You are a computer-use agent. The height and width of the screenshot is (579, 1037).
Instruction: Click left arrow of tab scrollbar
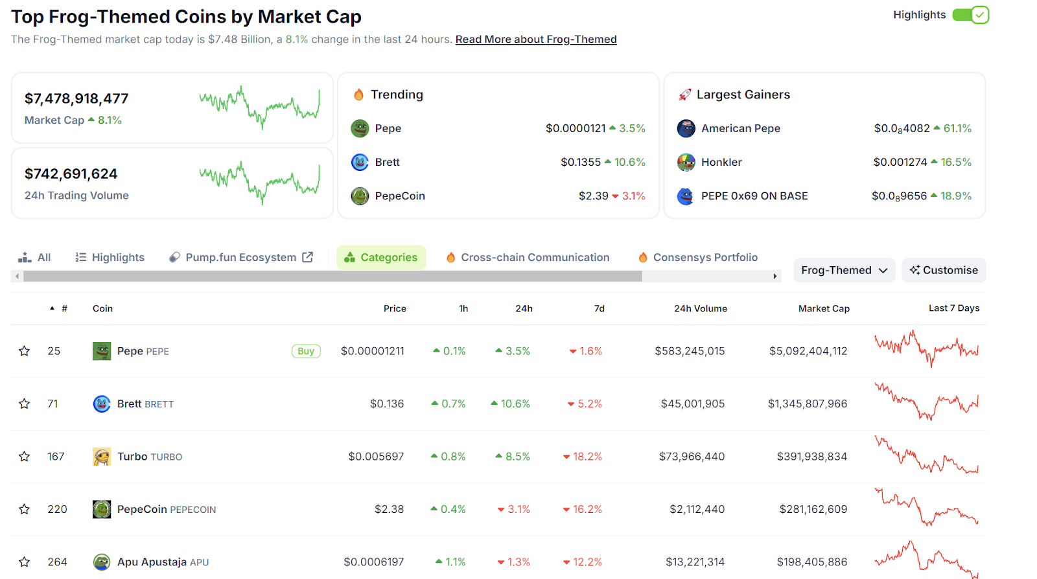click(17, 276)
